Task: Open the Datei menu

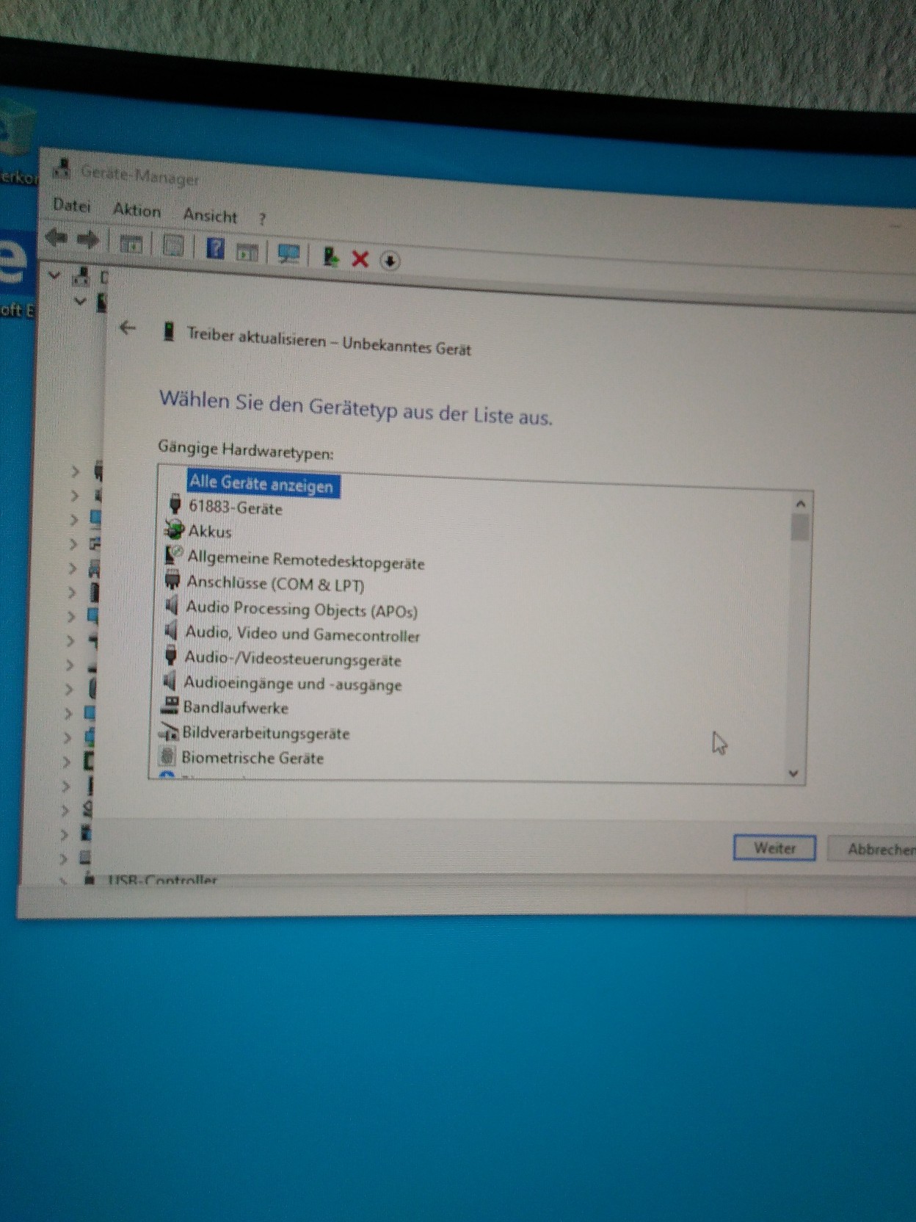Action: pyautogui.click(x=71, y=205)
